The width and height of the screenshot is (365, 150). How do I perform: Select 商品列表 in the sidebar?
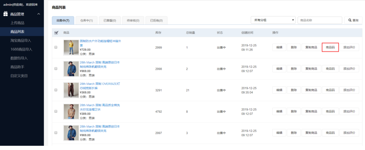click(x=17, y=32)
